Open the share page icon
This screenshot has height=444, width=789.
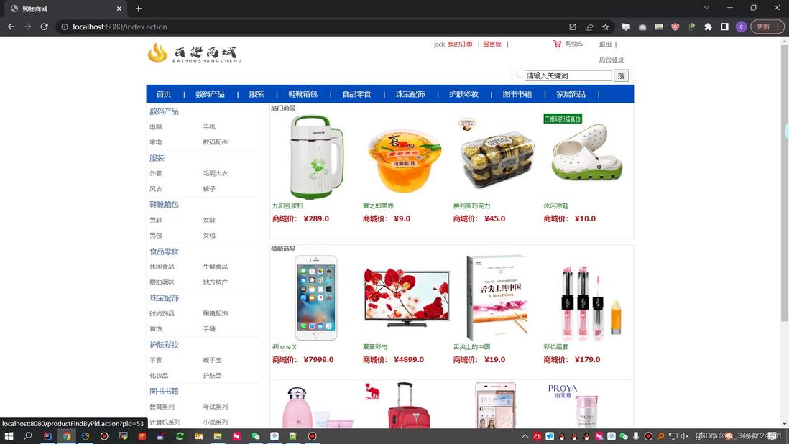pyautogui.click(x=589, y=27)
